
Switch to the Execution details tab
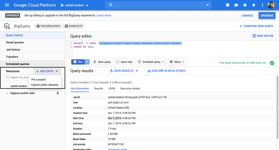(130, 88)
